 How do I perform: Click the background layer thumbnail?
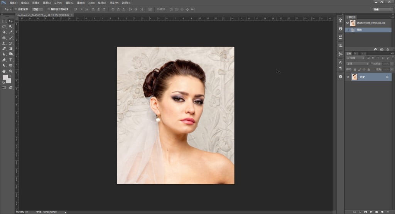click(x=354, y=77)
